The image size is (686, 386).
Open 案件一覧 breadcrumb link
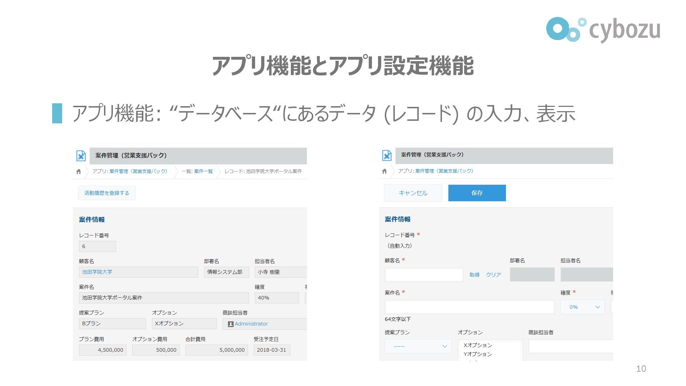[203, 172]
